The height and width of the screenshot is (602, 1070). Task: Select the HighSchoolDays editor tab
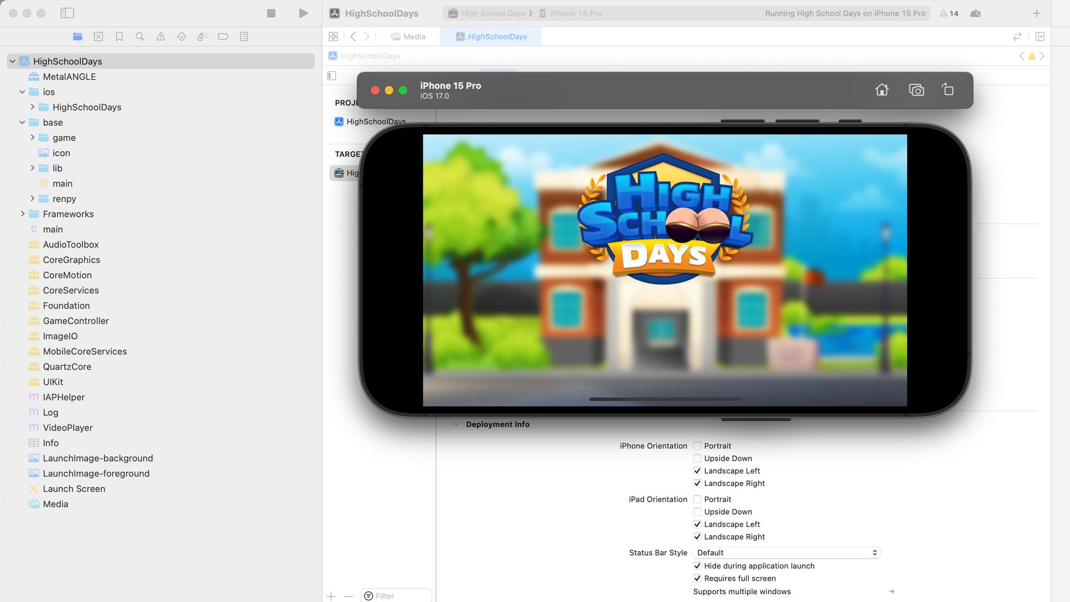(x=491, y=36)
